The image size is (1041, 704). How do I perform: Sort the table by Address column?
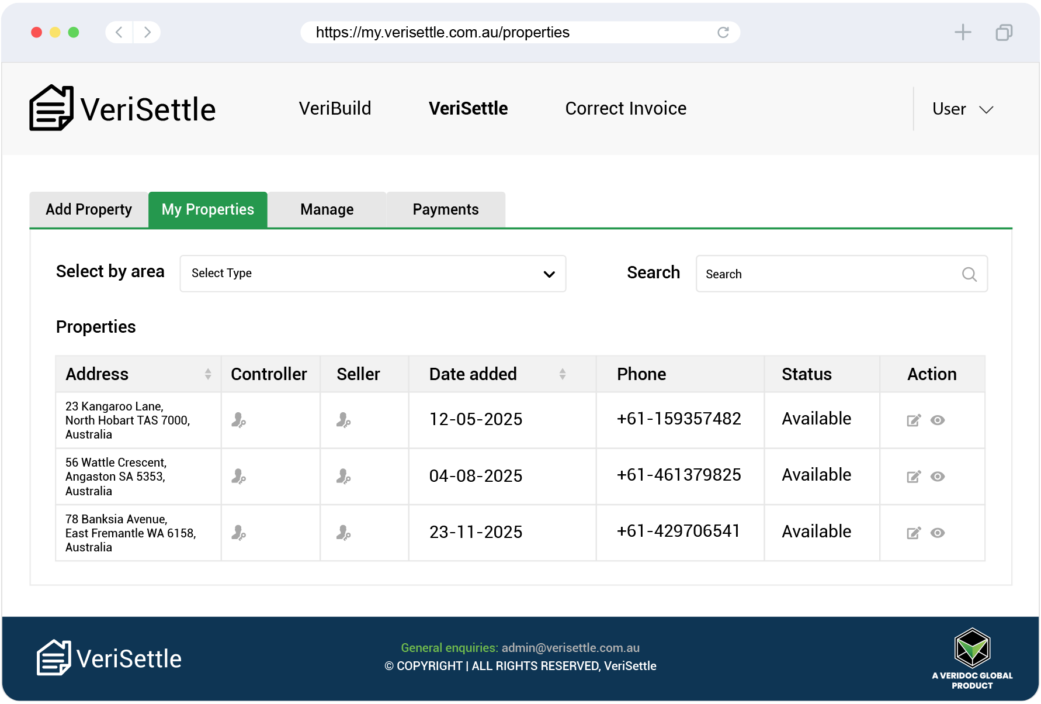click(208, 374)
